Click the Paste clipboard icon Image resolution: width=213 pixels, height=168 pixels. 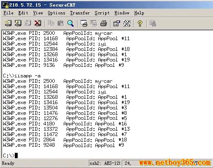(x=60, y=23)
